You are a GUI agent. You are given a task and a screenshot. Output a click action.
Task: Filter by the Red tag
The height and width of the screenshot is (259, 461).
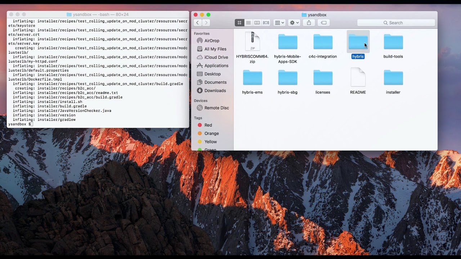[x=208, y=125]
